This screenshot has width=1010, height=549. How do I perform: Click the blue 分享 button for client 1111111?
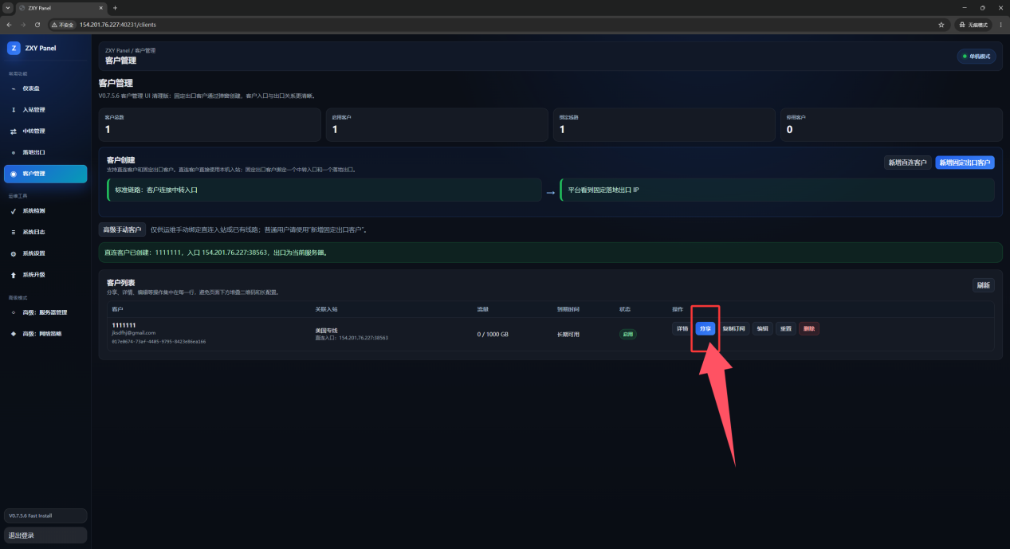705,328
